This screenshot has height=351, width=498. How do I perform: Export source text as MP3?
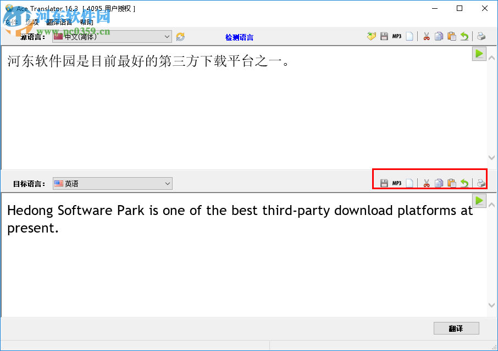coord(396,36)
